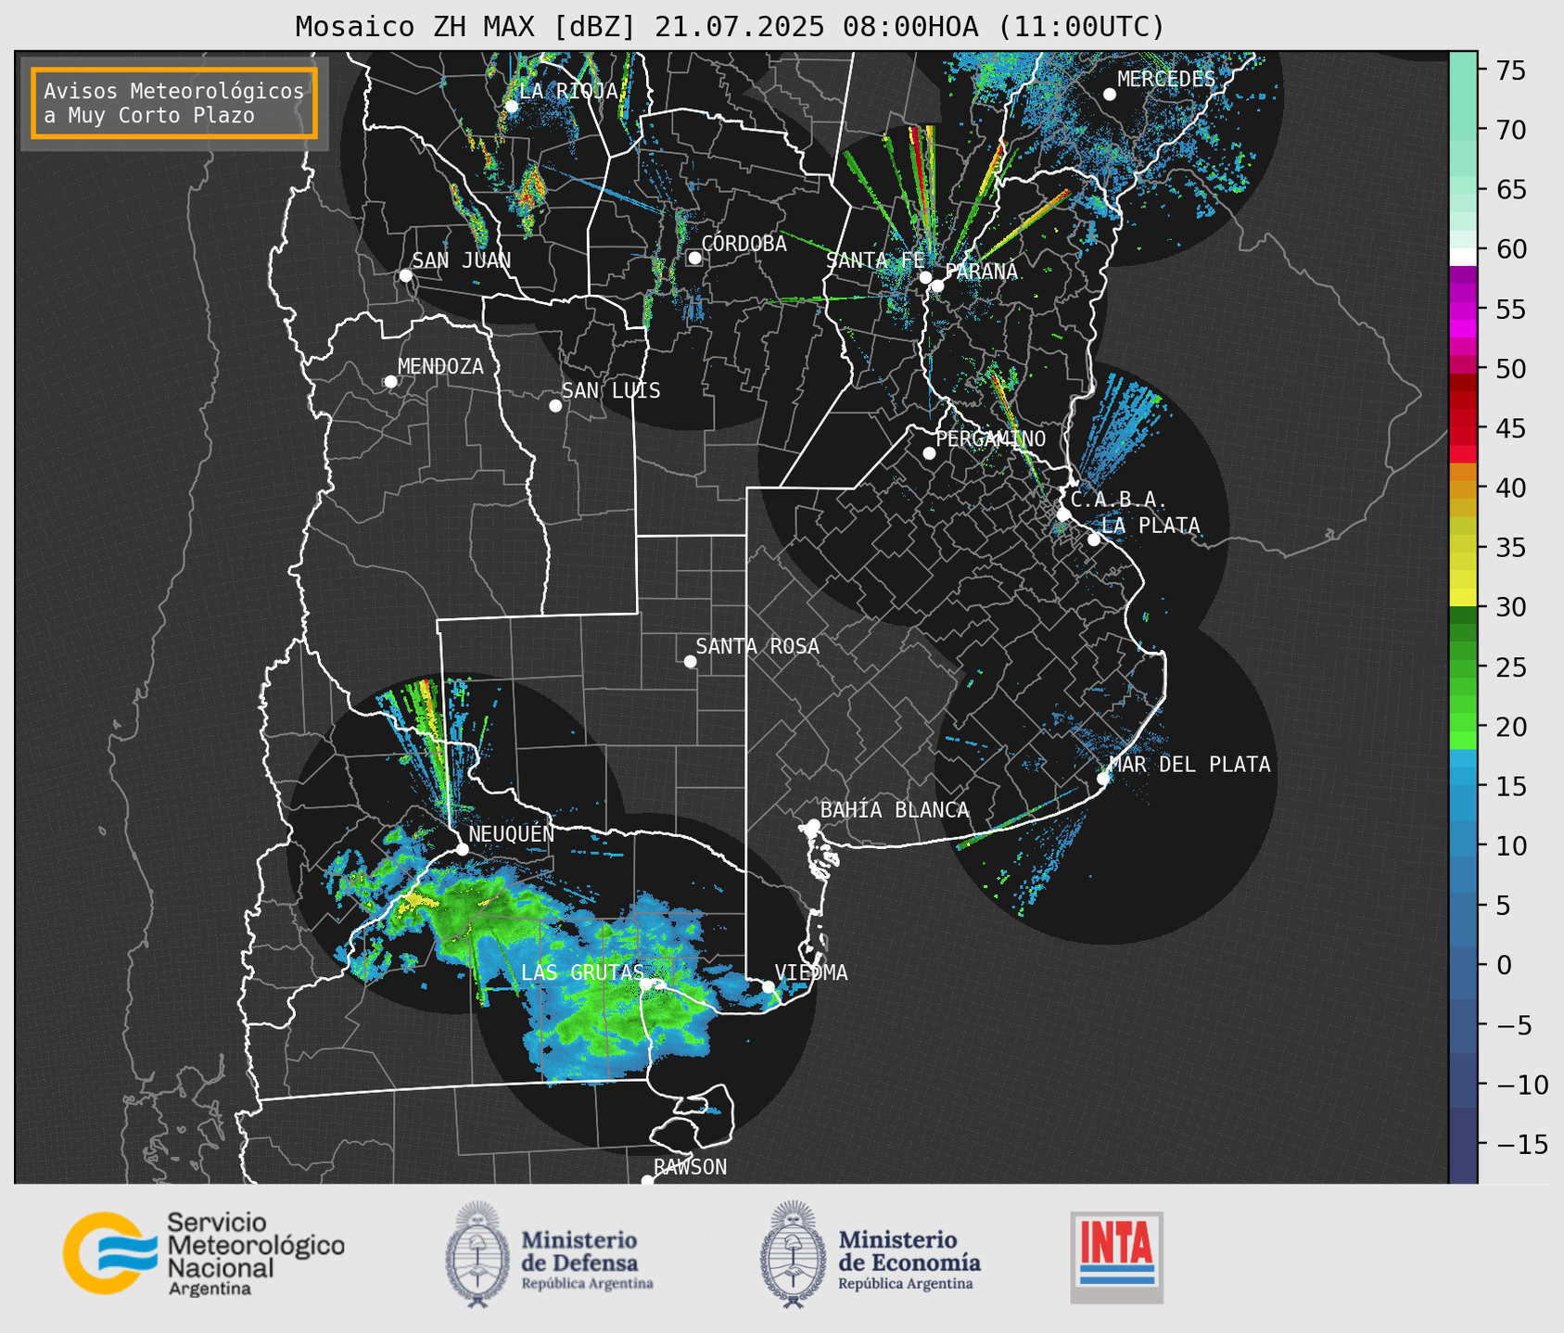Viewport: 1564px width, 1333px height.
Task: Click the CÓRDOBA city marker dot
Action: tap(694, 258)
